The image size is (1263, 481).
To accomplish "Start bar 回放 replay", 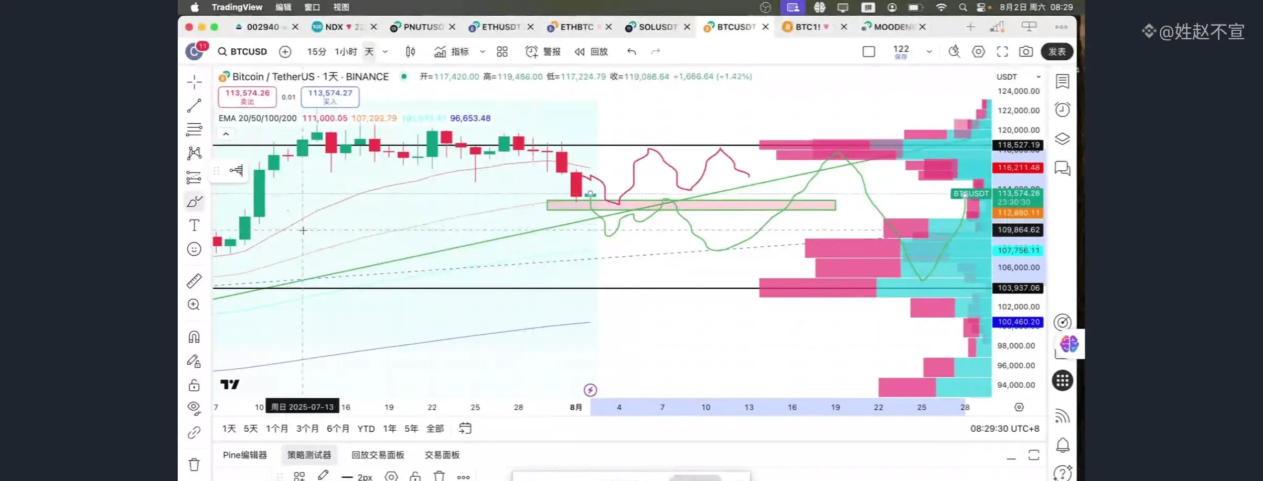I will [591, 51].
